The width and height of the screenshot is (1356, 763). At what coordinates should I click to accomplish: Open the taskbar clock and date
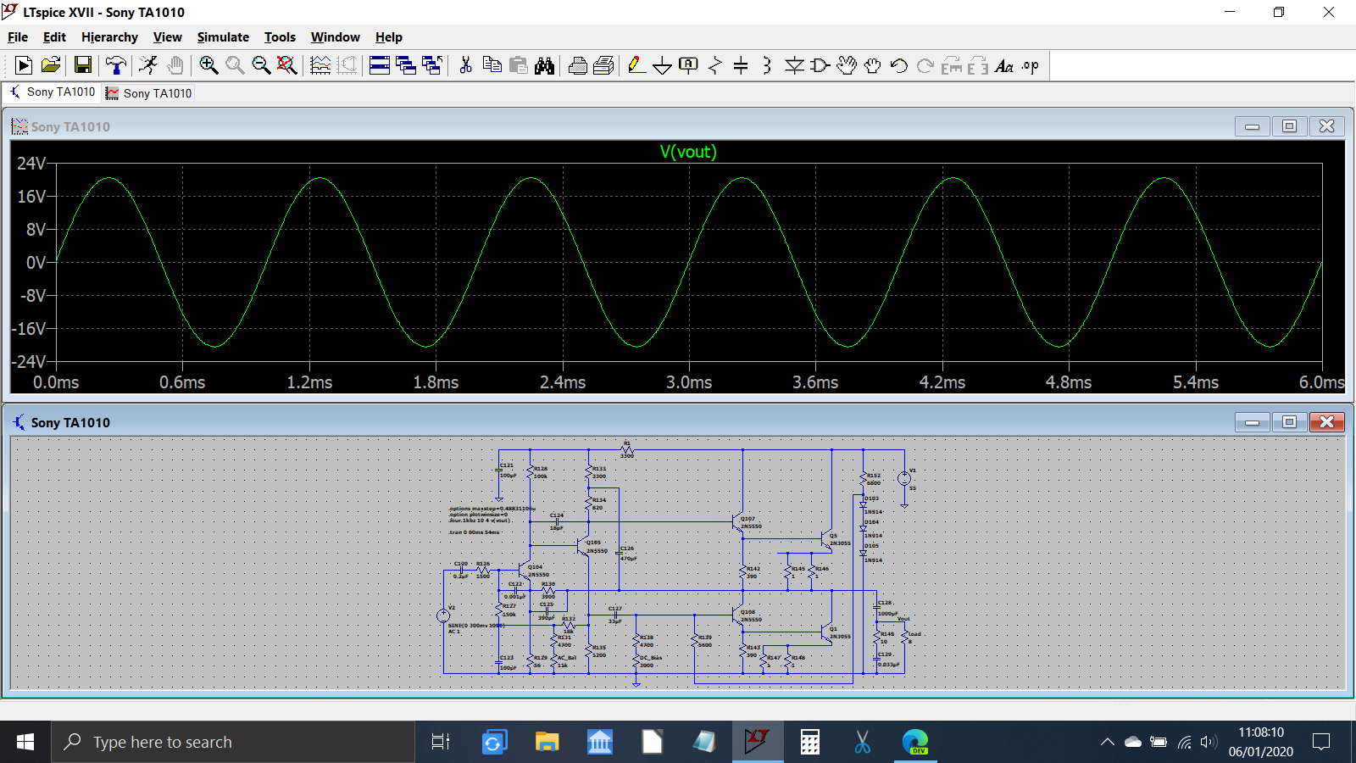pos(1260,742)
